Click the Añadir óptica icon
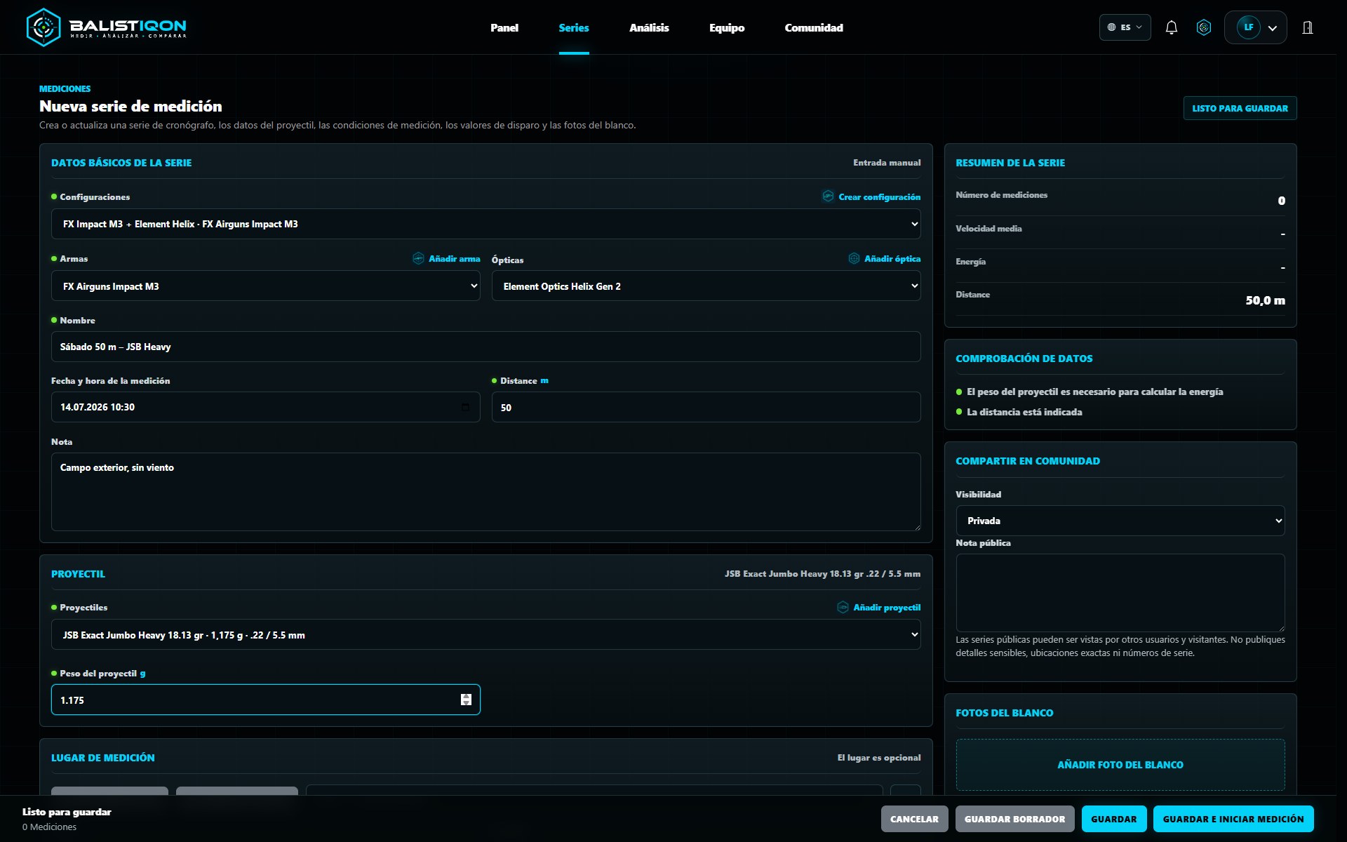Screen dimensions: 1347x842 854,258
